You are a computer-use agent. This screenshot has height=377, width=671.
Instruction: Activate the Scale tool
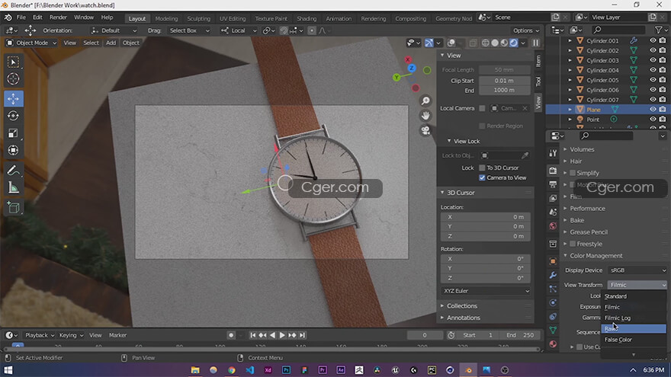[x=13, y=133]
